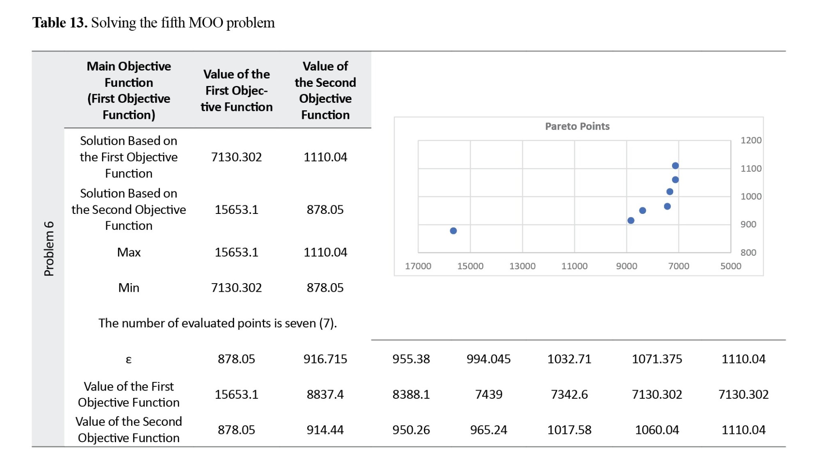Click the 'Pareto Points' chart title
This screenshot has height=470, width=820.
[x=577, y=126]
